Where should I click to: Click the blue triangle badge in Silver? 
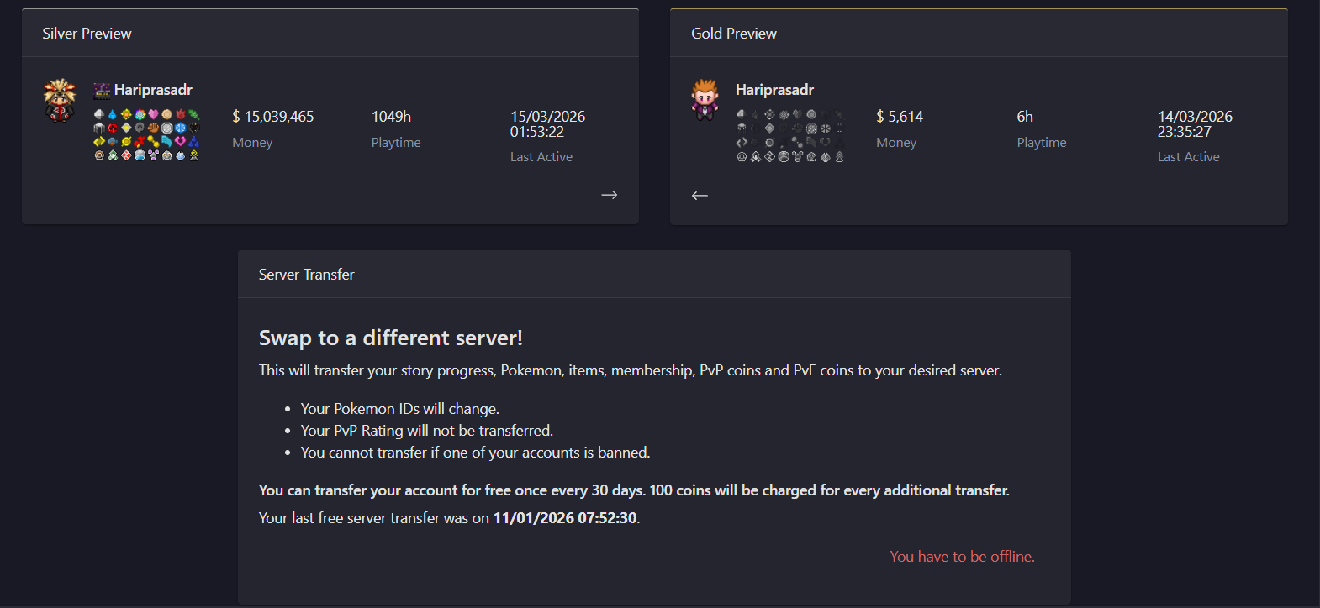[193, 141]
